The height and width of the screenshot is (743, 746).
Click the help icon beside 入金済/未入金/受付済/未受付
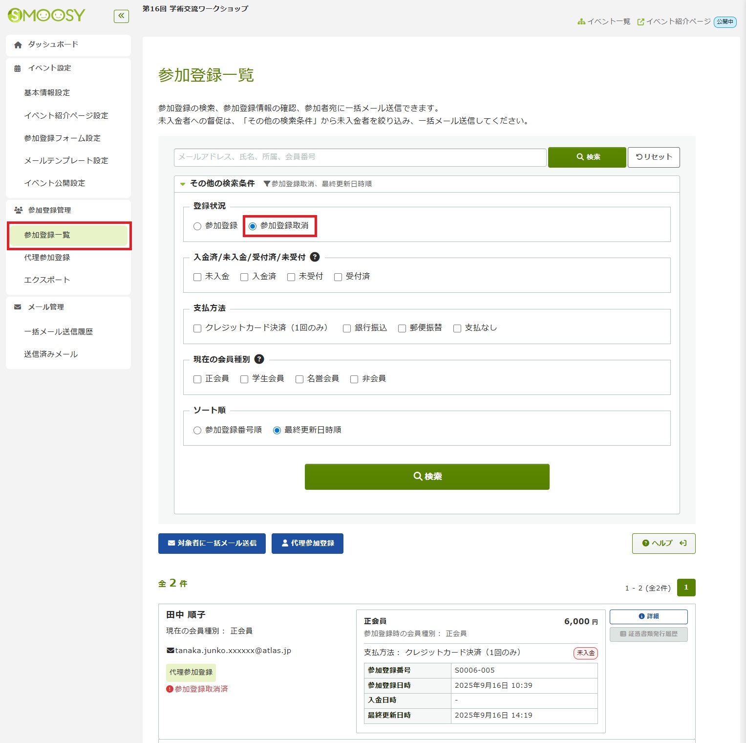click(315, 257)
